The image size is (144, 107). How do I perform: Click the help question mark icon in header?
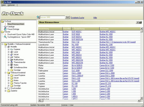pyautogui.click(x=137, y=22)
